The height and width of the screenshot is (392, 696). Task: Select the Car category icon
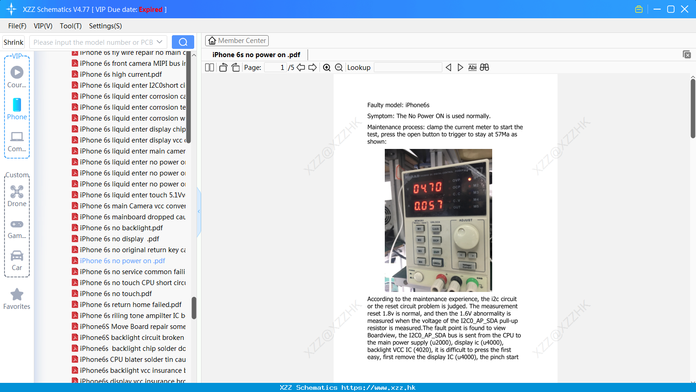17,260
